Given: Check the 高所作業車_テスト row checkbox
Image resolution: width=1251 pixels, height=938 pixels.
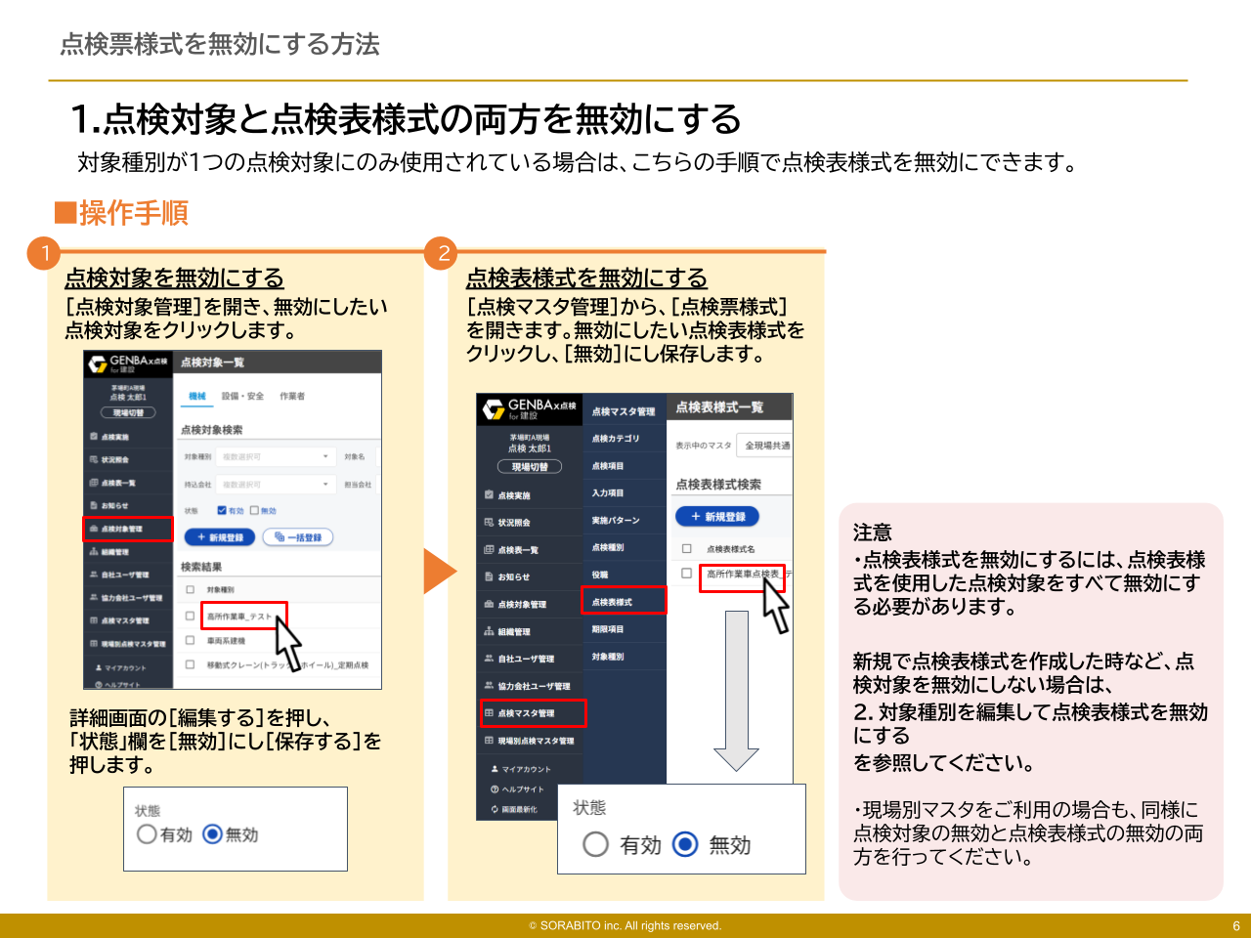Looking at the screenshot, I should coord(190,616).
